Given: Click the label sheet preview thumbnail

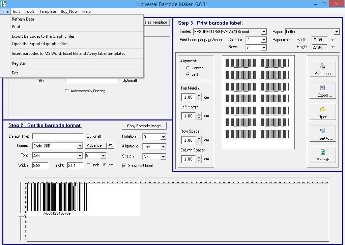Looking at the screenshot, I should coord(258,102).
